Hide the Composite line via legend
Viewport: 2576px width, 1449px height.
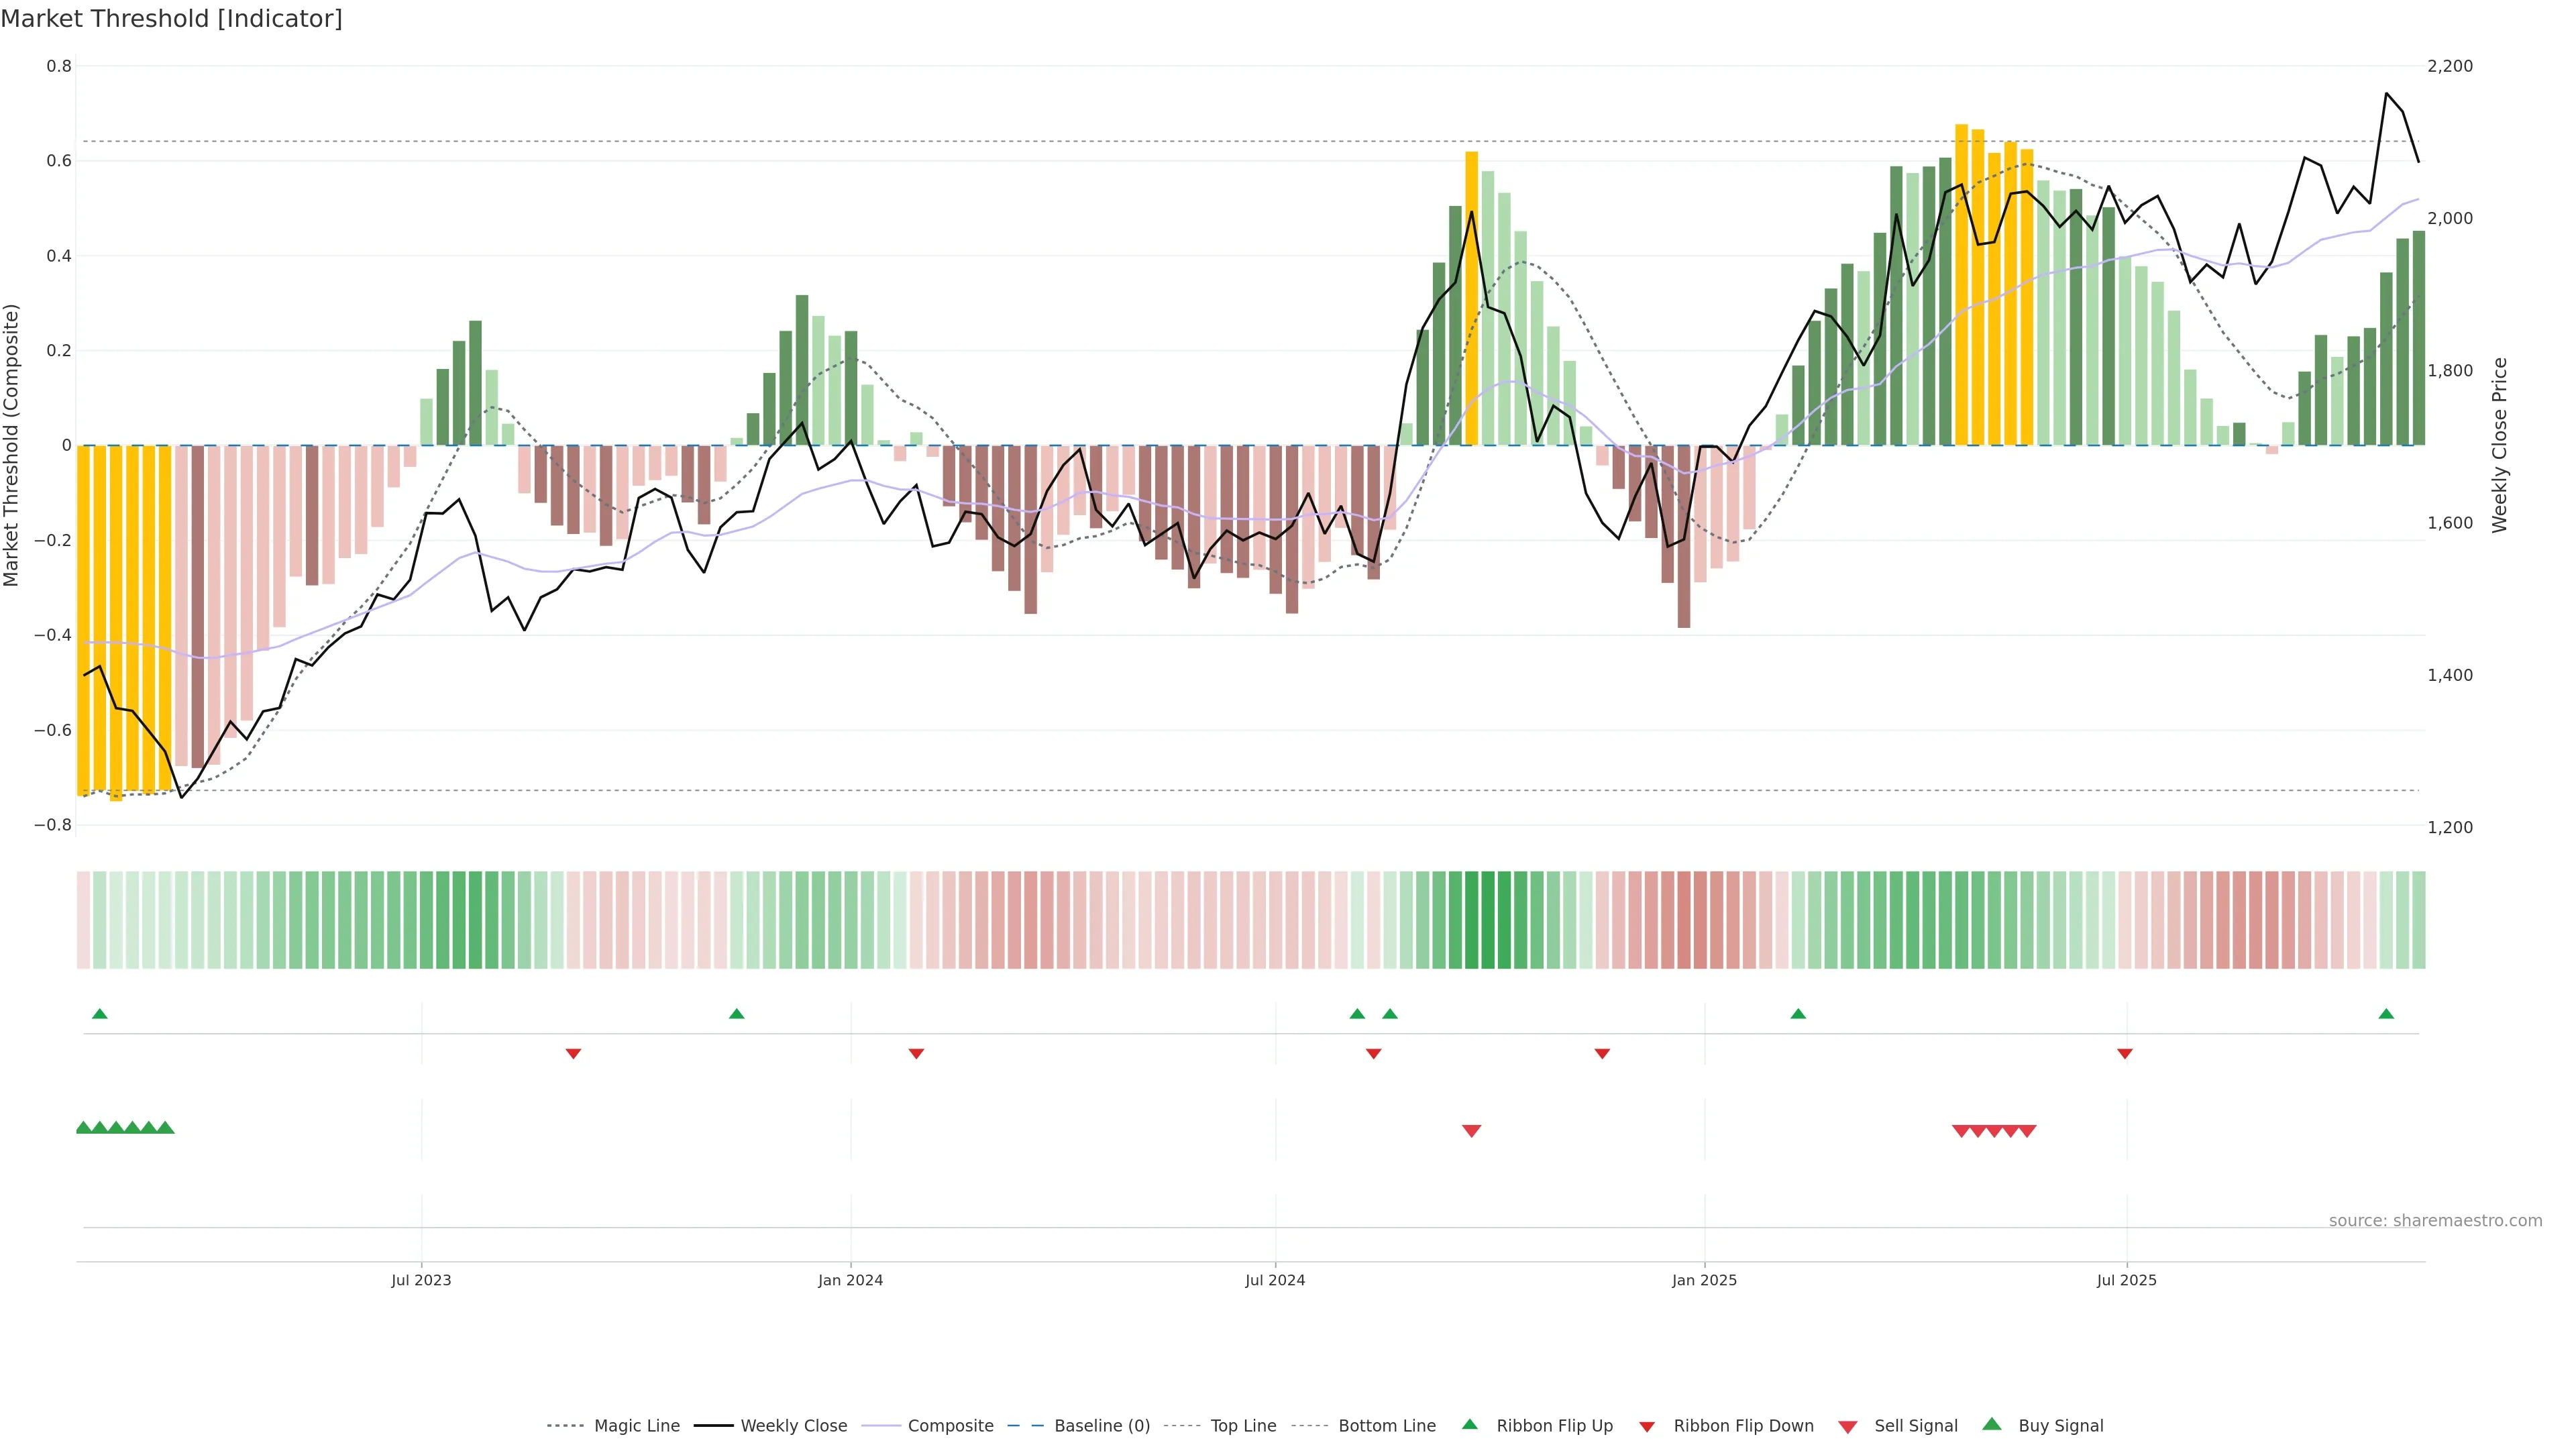coord(950,1426)
